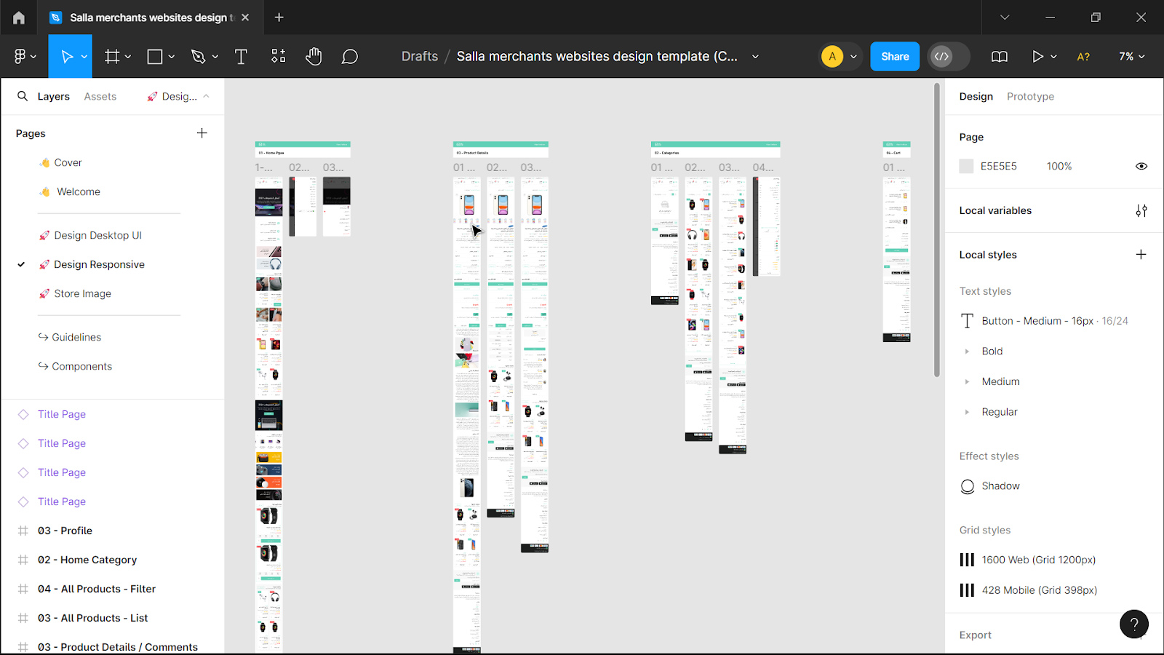This screenshot has height=655, width=1164.
Task: Click the Share button
Action: 895,56
